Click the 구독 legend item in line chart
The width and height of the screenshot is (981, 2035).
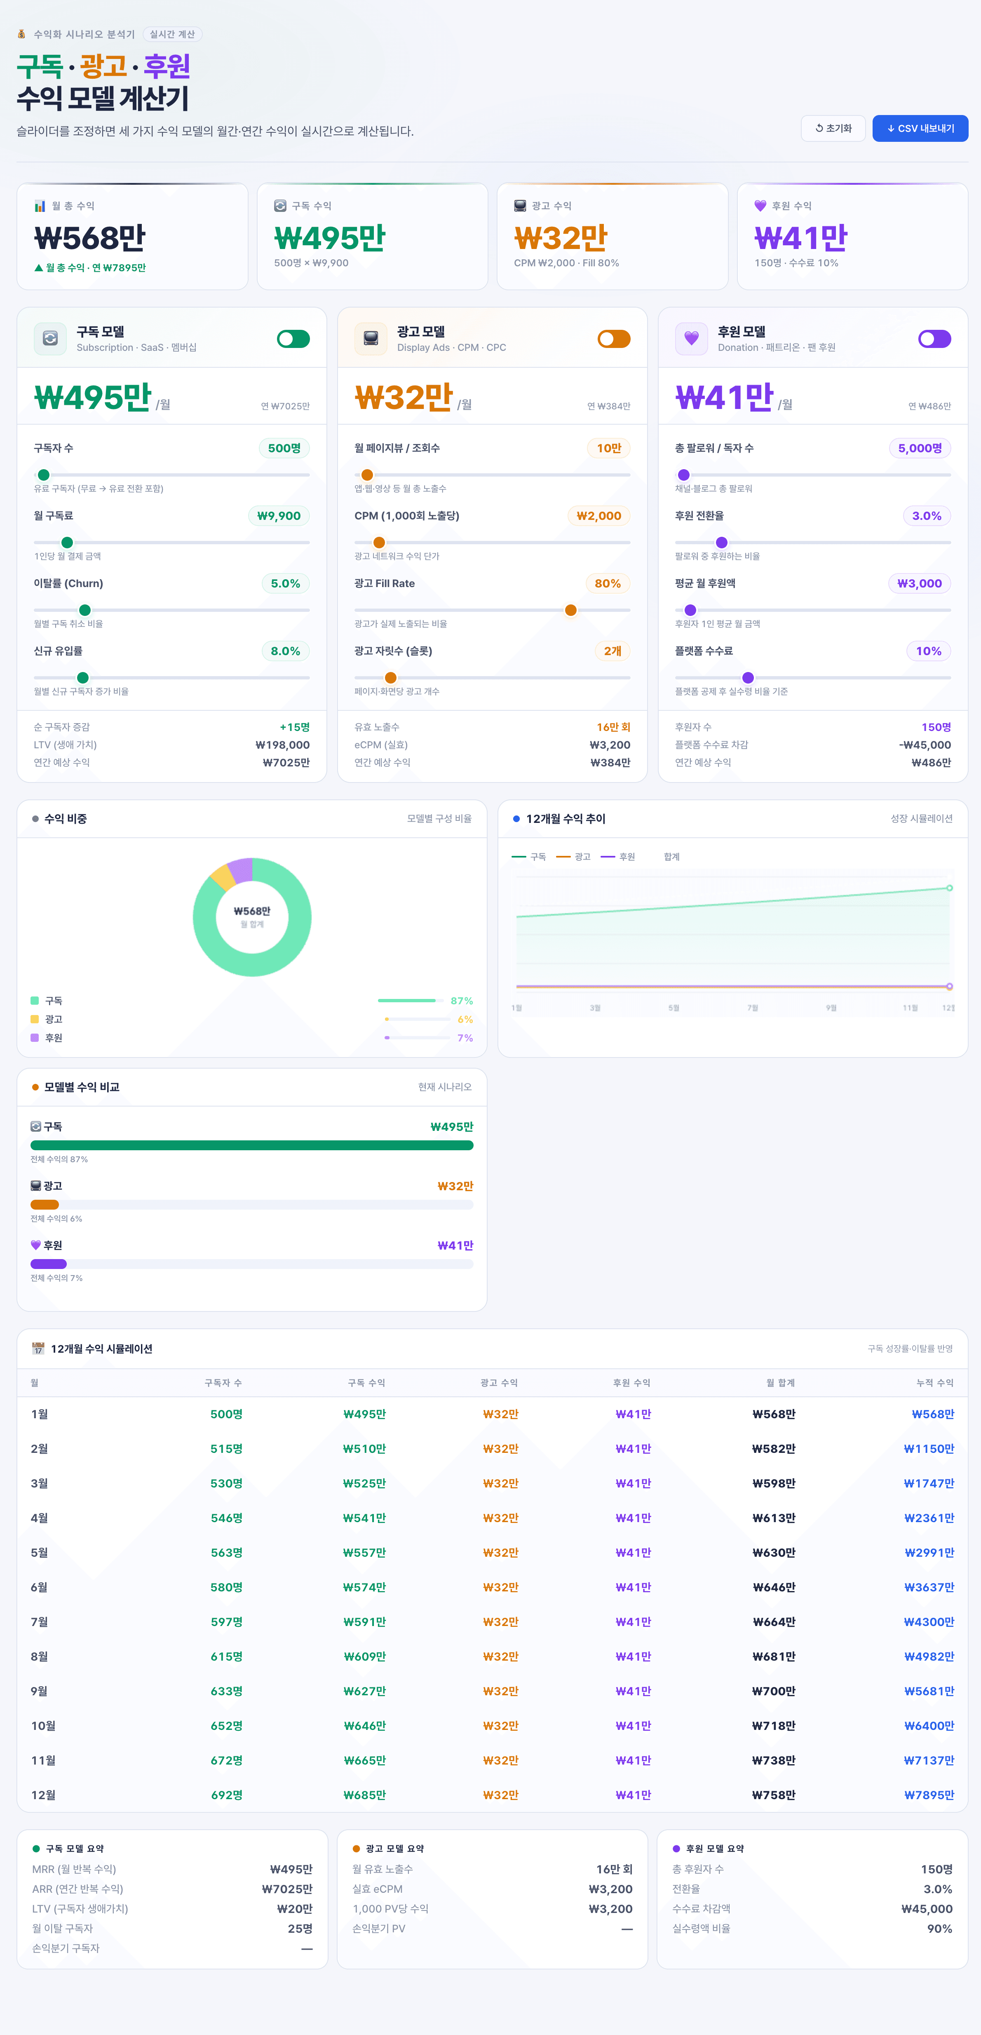click(529, 856)
